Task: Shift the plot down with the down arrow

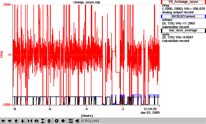Action: 23,121
